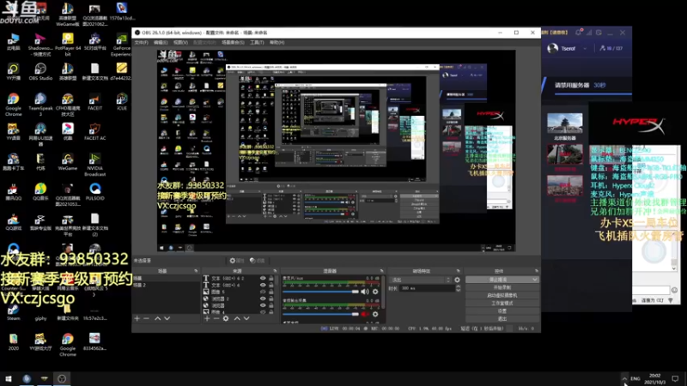Launch TeamSpeak 3 from the desktop
The width and height of the screenshot is (687, 386).
(x=40, y=104)
